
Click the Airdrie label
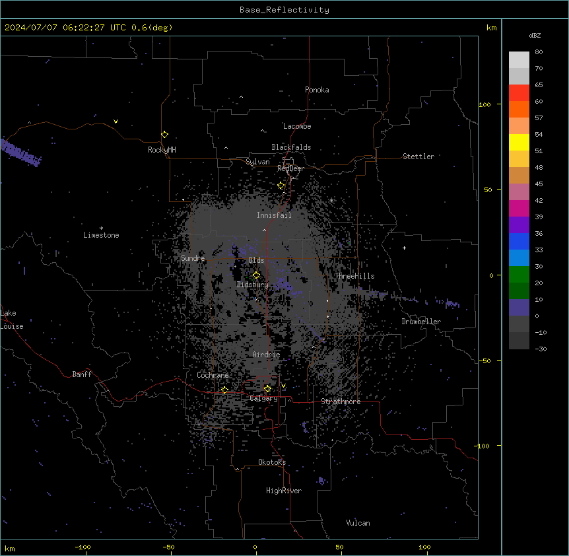[x=266, y=355]
